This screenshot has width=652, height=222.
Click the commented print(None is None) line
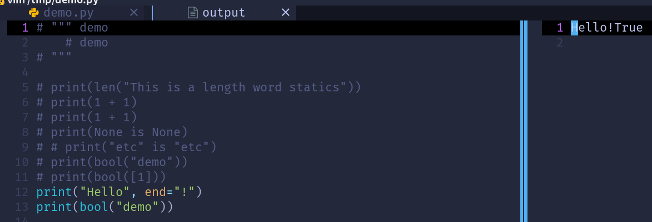[112, 132]
